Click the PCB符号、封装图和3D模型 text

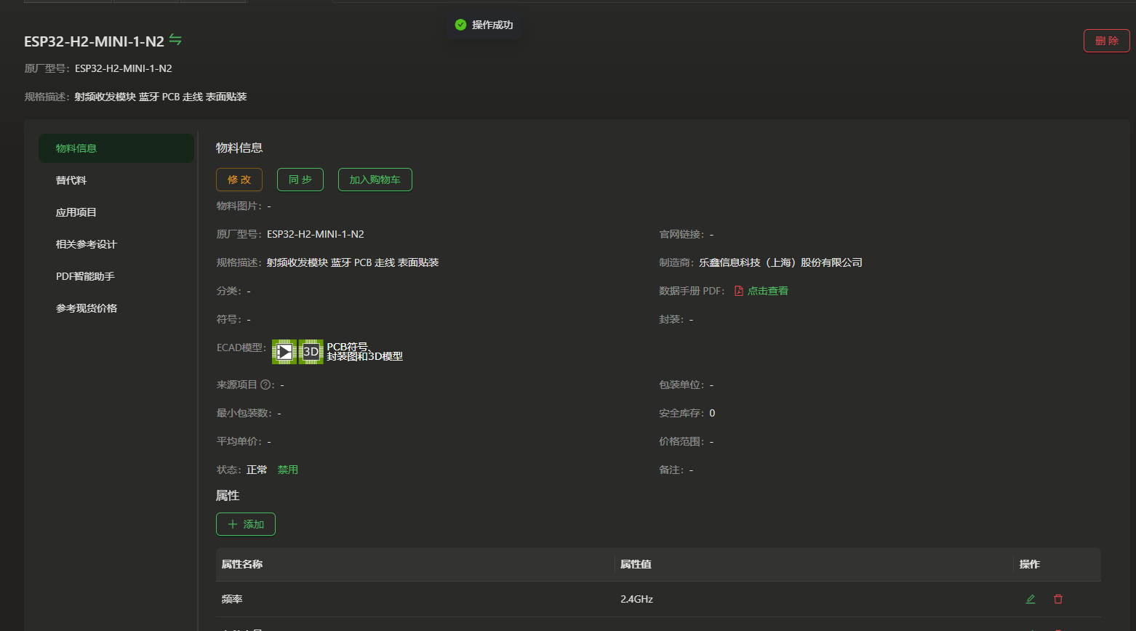click(364, 352)
